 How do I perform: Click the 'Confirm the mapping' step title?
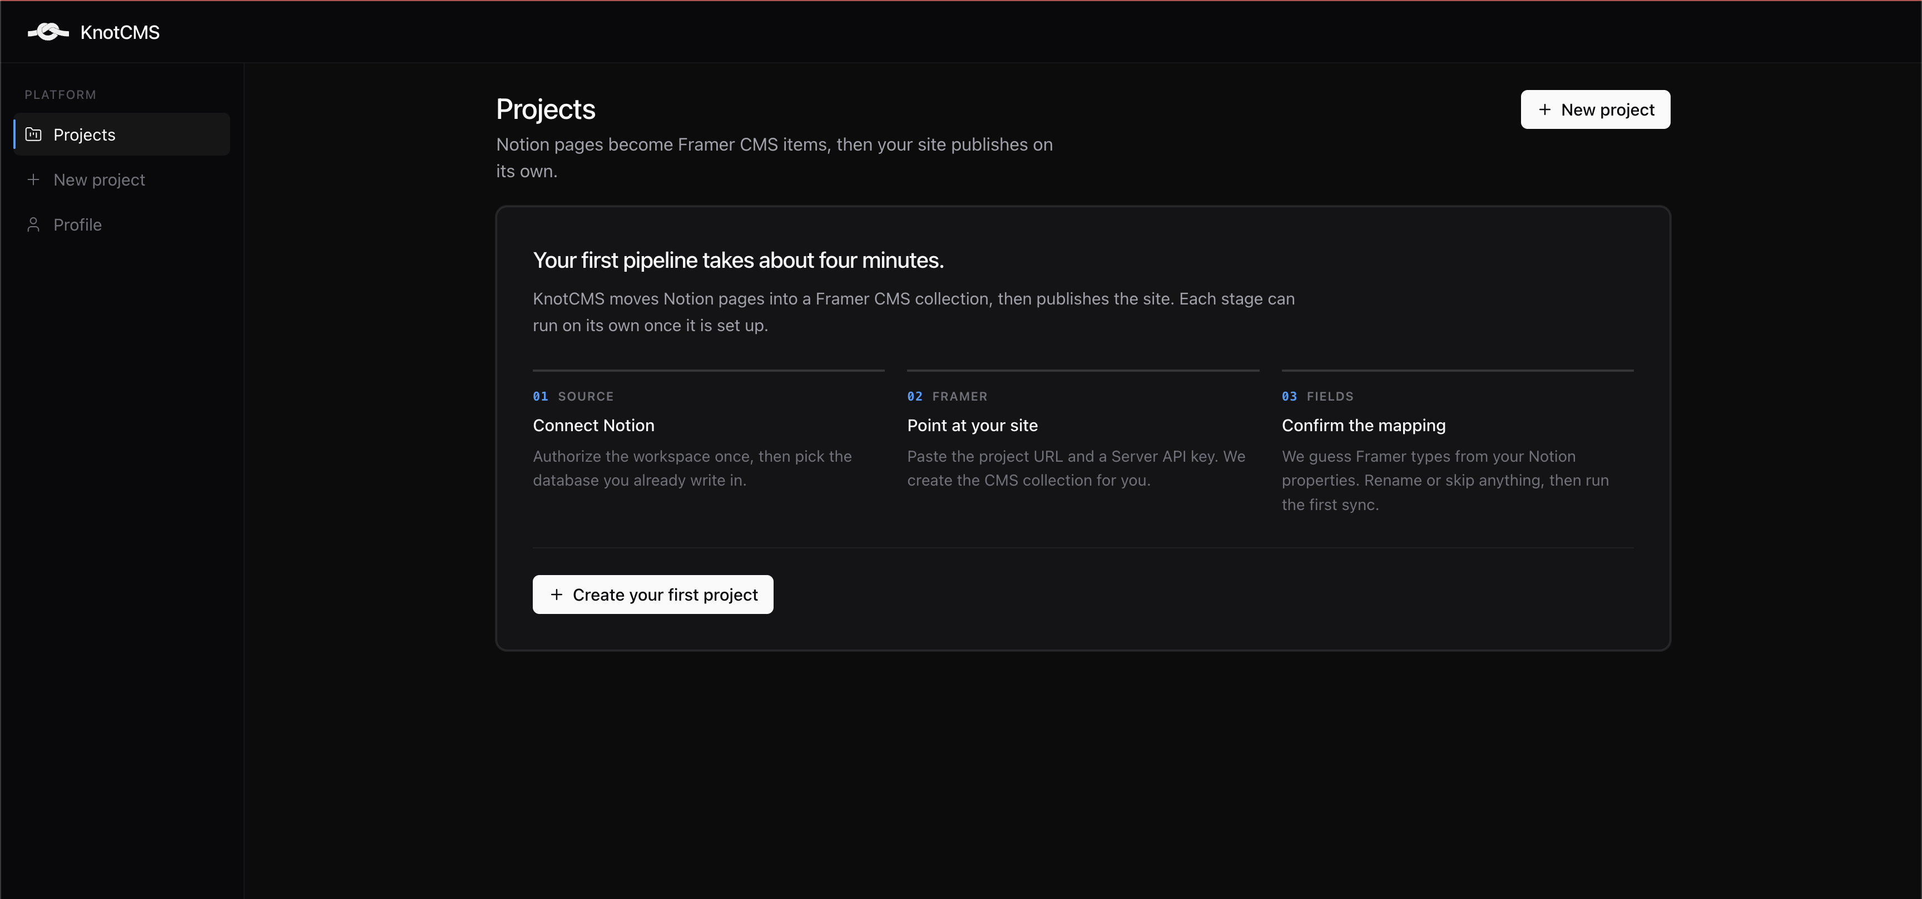(x=1363, y=426)
